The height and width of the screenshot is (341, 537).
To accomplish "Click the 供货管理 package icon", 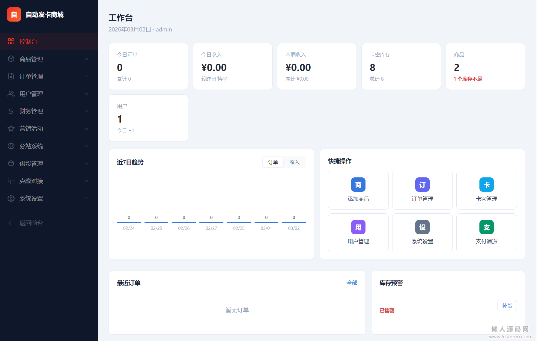I will coord(11,163).
